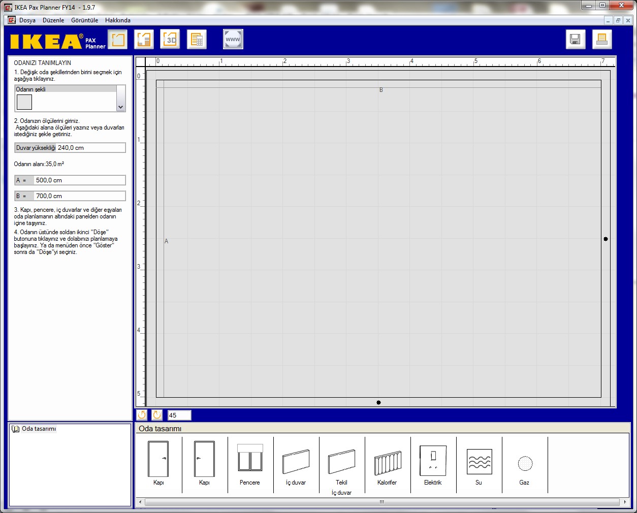This screenshot has height=513, width=637.
Task: Select the room shape step icon
Action: coord(118,39)
